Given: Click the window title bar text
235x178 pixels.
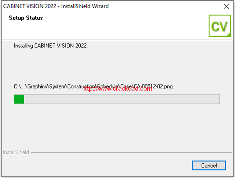Looking at the screenshot, I should pyautogui.click(x=56, y=6).
